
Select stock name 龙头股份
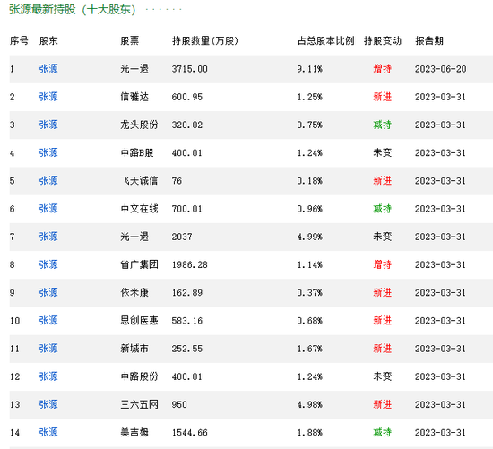(139, 125)
